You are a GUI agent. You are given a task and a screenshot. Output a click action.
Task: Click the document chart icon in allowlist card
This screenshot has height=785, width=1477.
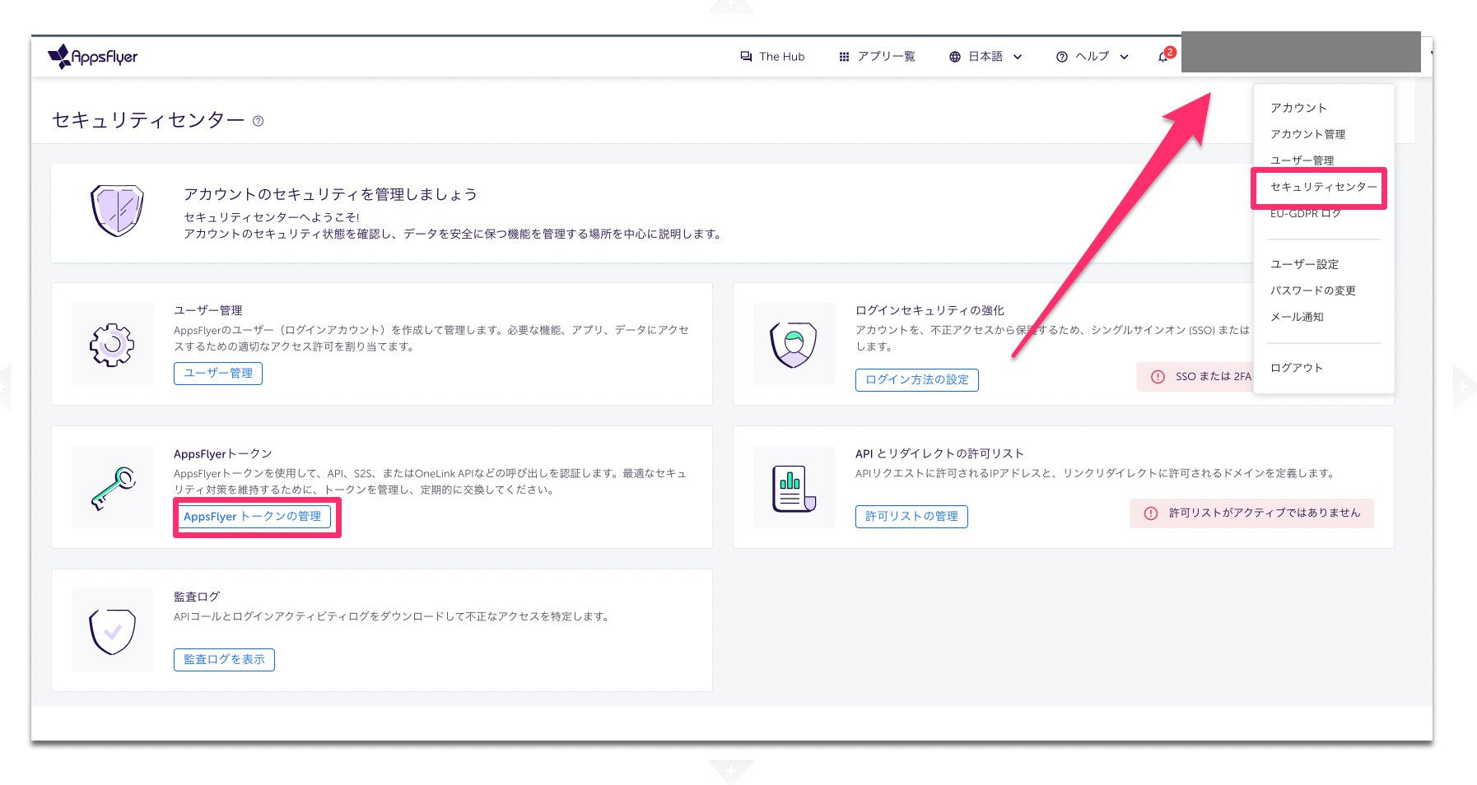click(794, 488)
